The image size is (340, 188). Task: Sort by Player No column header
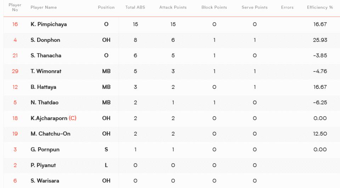tap(15, 7)
